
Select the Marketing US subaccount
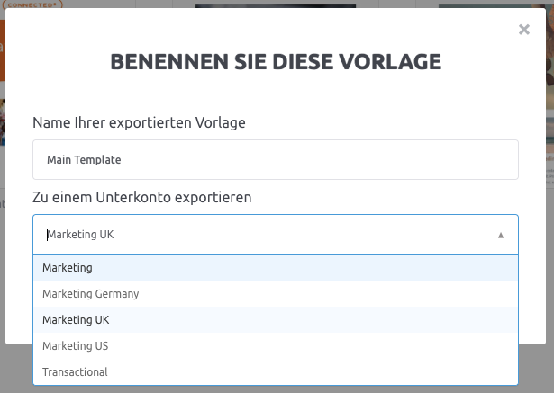click(x=276, y=346)
